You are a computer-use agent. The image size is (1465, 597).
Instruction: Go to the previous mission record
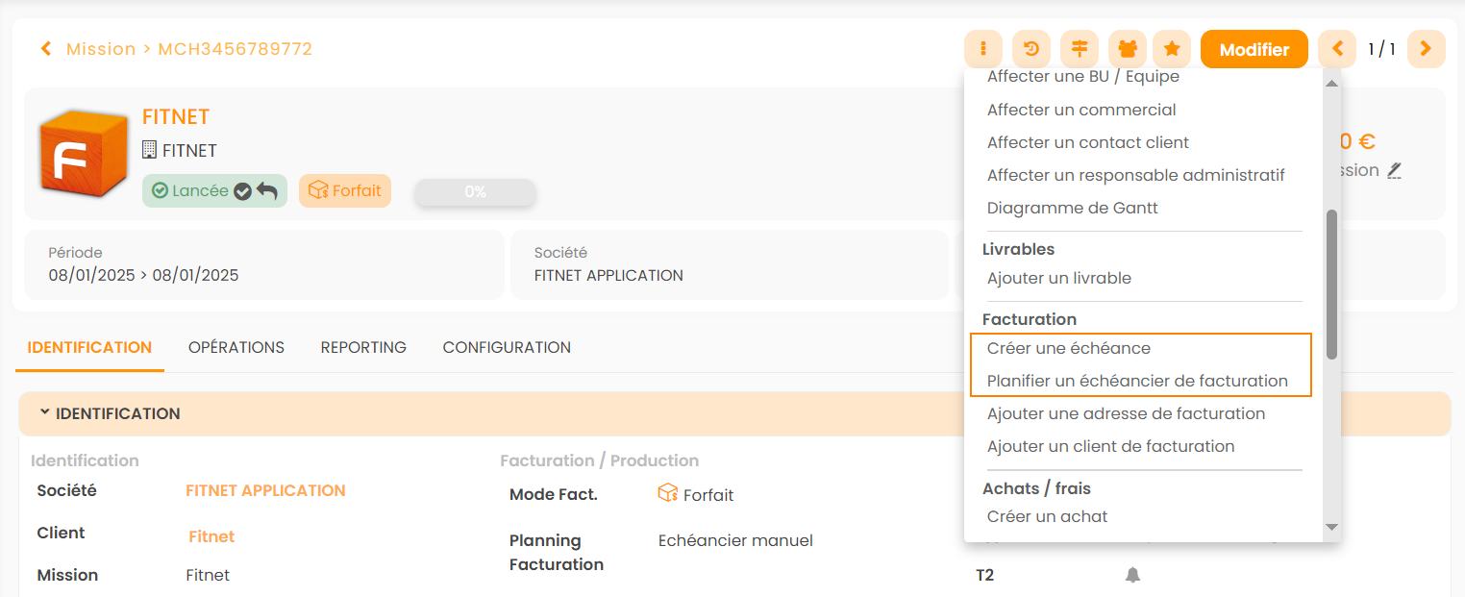tap(1337, 49)
